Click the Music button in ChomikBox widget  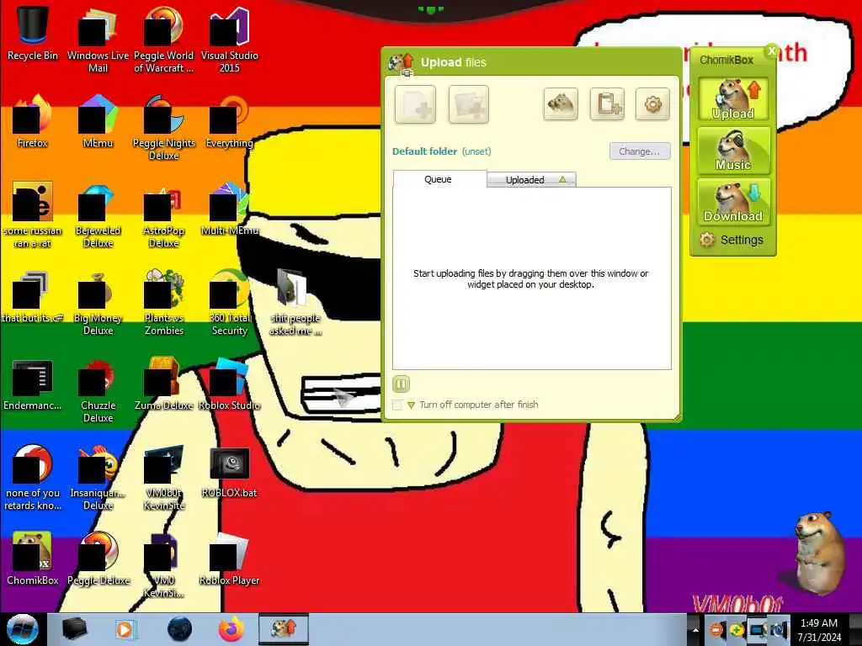733,150
